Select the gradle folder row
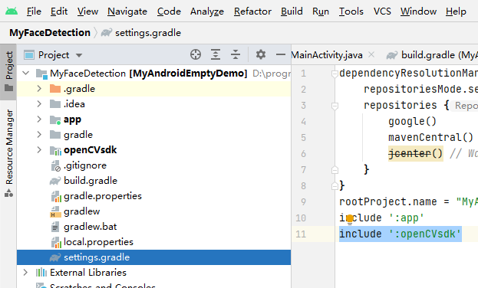478x288 pixels. (x=154, y=135)
